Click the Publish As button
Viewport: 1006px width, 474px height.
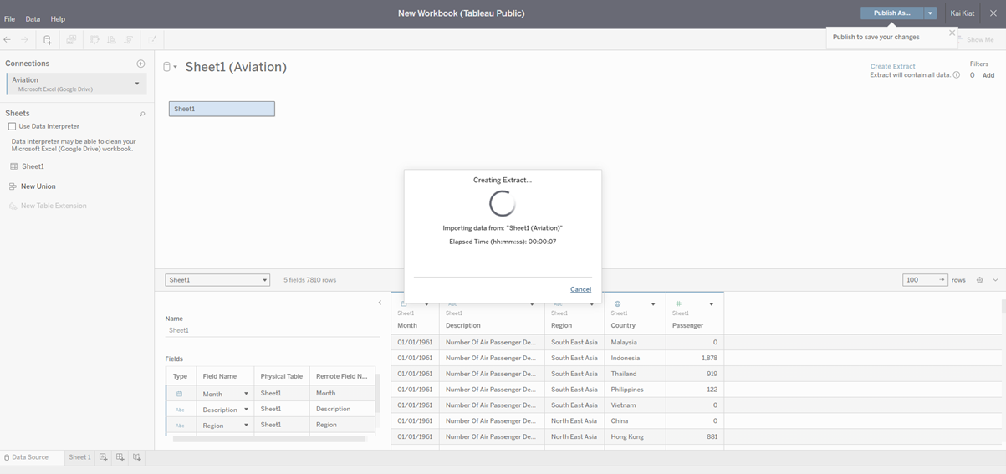pyautogui.click(x=891, y=13)
